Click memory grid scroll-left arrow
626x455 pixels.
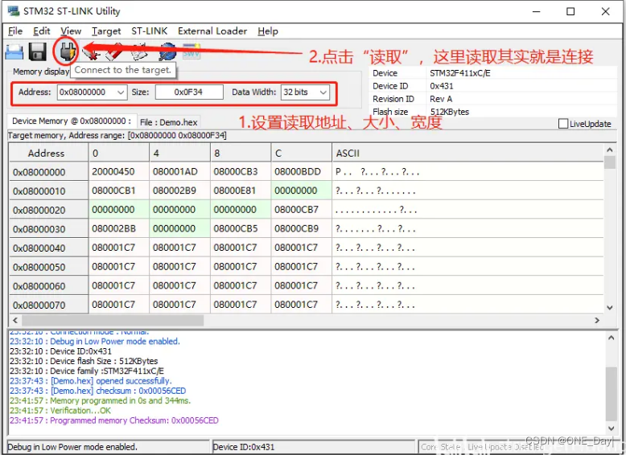(15, 320)
